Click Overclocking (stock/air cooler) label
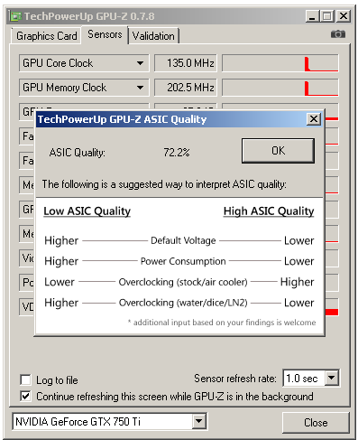The image size is (358, 440). coord(183,282)
